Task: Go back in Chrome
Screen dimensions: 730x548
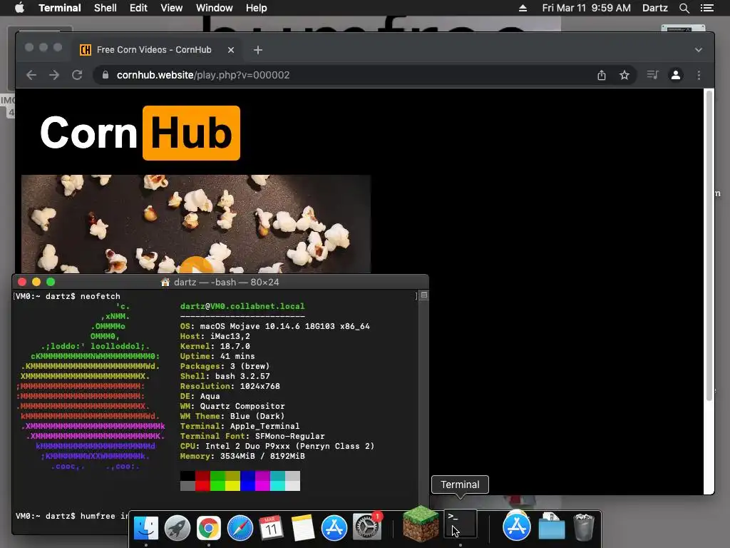Action: (x=31, y=75)
